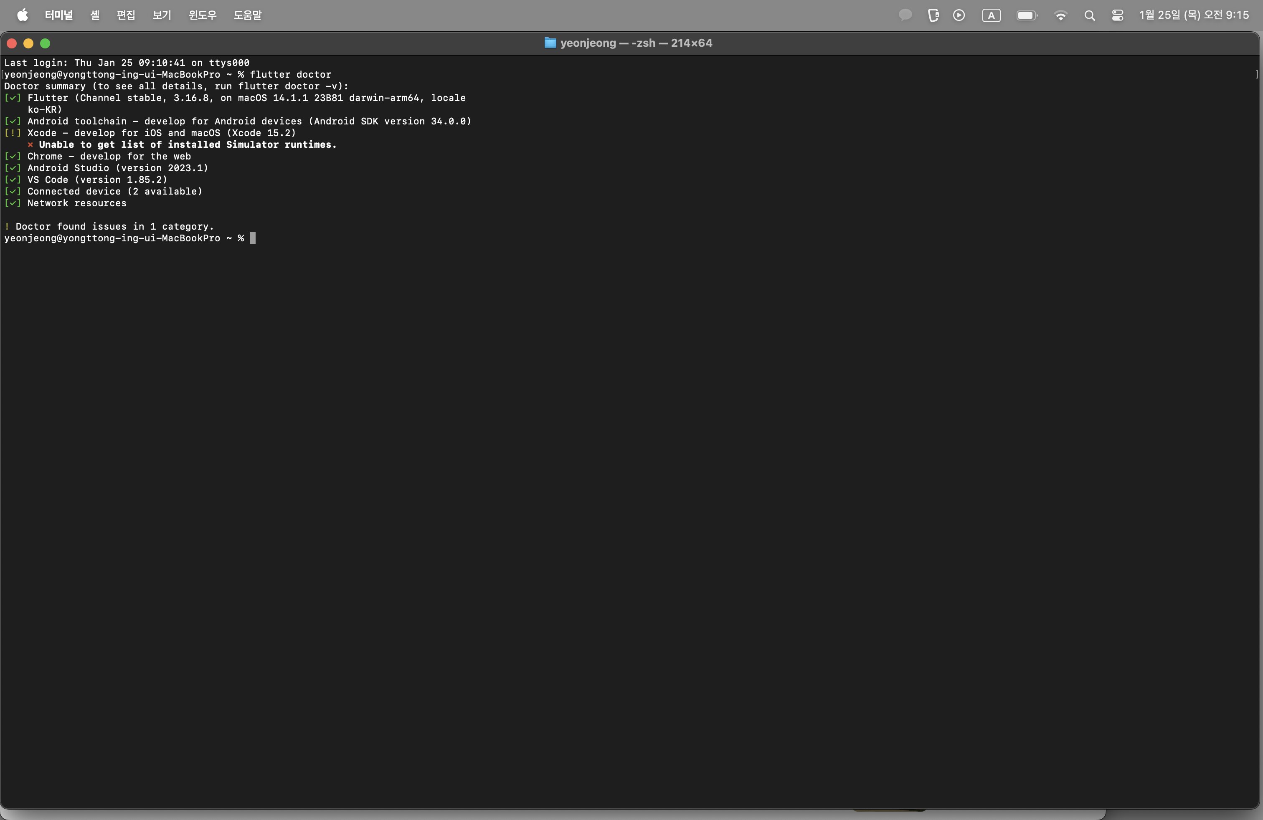Image resolution: width=1263 pixels, height=820 pixels.
Task: Click the 'Connected device (2 available)' line
Action: point(115,191)
